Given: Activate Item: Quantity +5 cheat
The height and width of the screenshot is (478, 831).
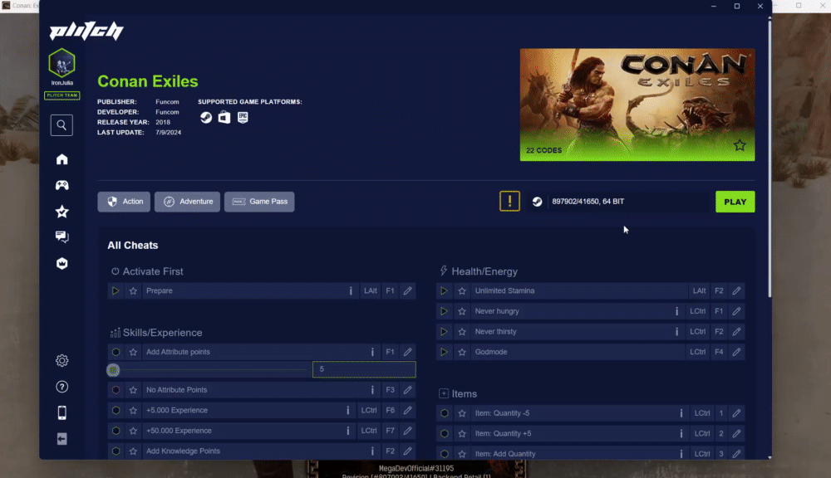Looking at the screenshot, I should point(445,433).
